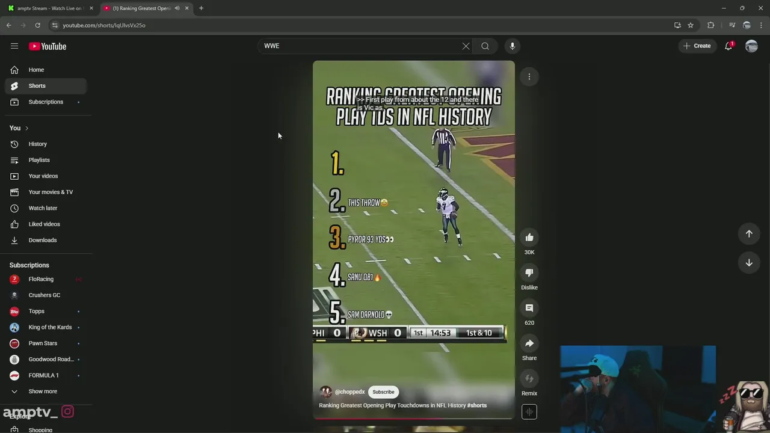770x433 pixels.
Task: Open Your movies & TV
Action: click(46, 192)
